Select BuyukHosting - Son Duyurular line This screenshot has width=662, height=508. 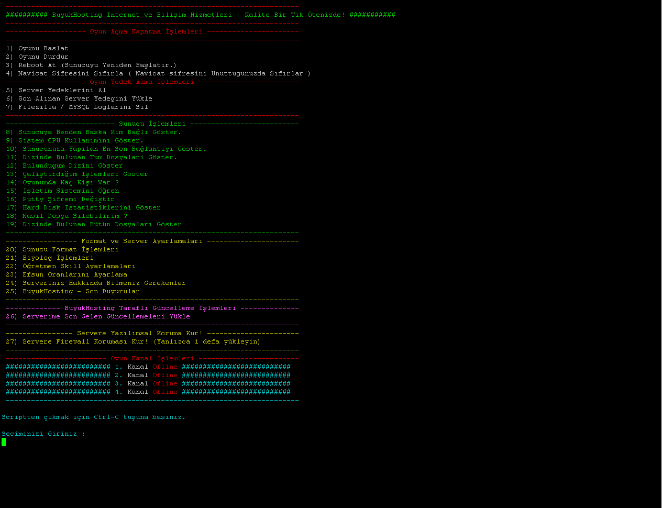73,291
